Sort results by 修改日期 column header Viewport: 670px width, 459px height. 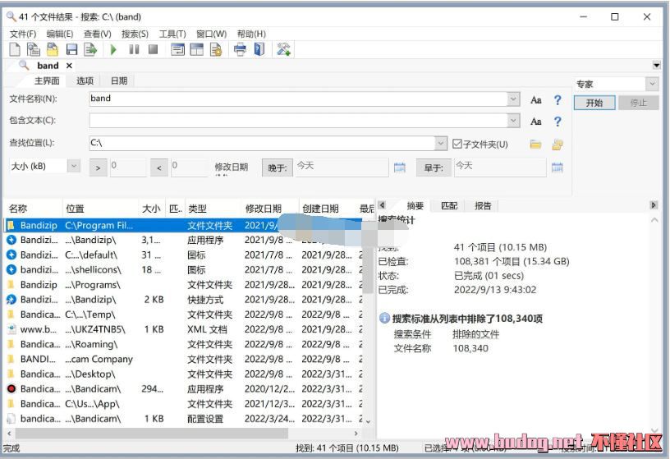(x=268, y=209)
